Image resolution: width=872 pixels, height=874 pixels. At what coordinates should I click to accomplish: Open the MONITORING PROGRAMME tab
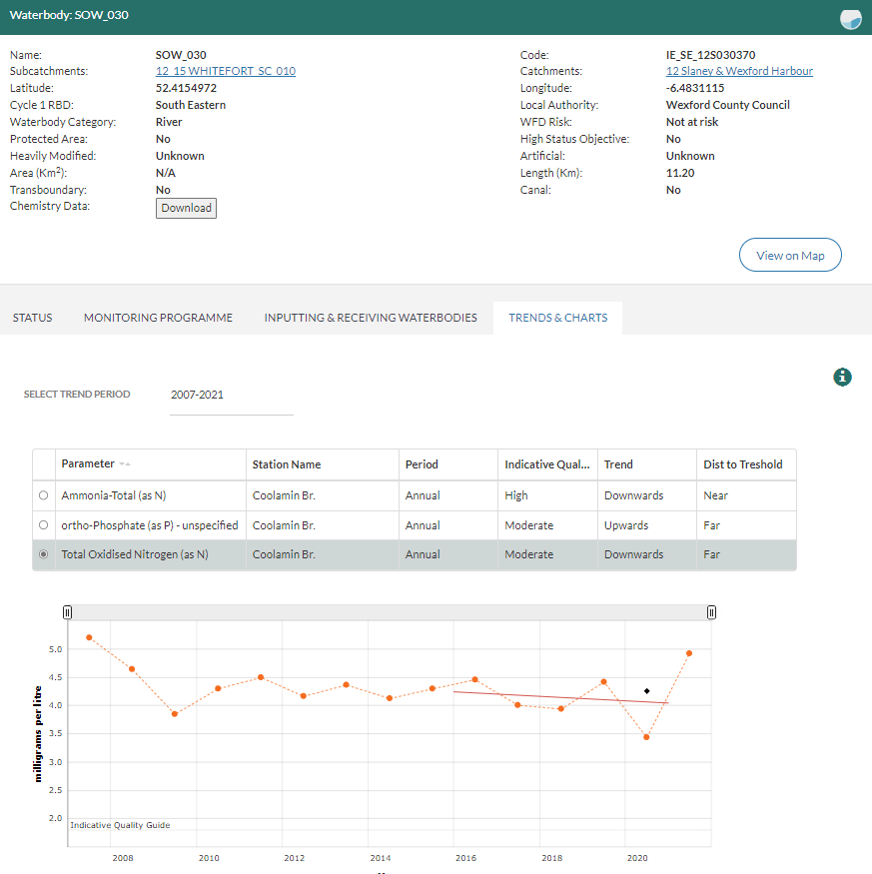click(158, 318)
